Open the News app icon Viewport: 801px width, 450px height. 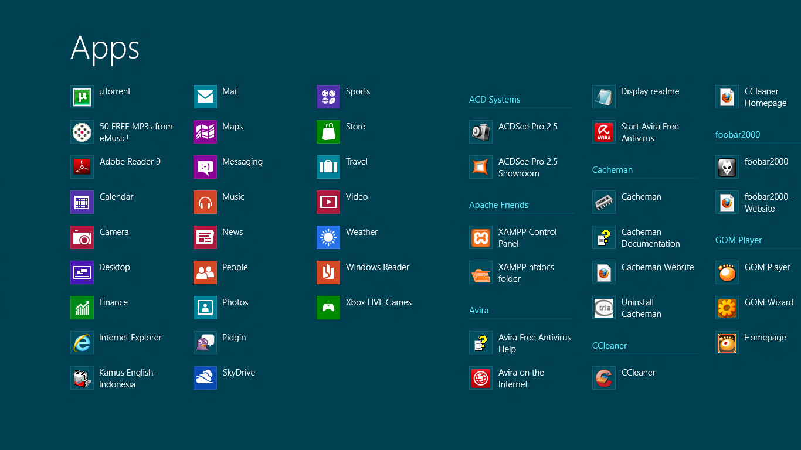205,237
